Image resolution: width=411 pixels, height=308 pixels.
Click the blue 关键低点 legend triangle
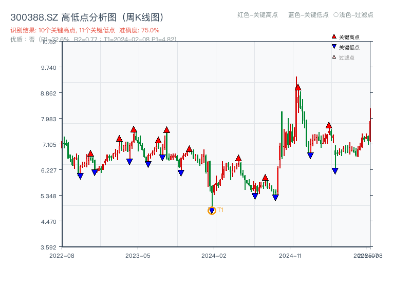point(334,47)
